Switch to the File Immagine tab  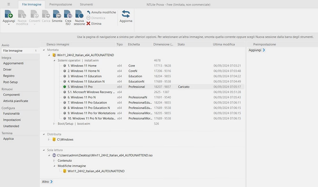[32, 4]
